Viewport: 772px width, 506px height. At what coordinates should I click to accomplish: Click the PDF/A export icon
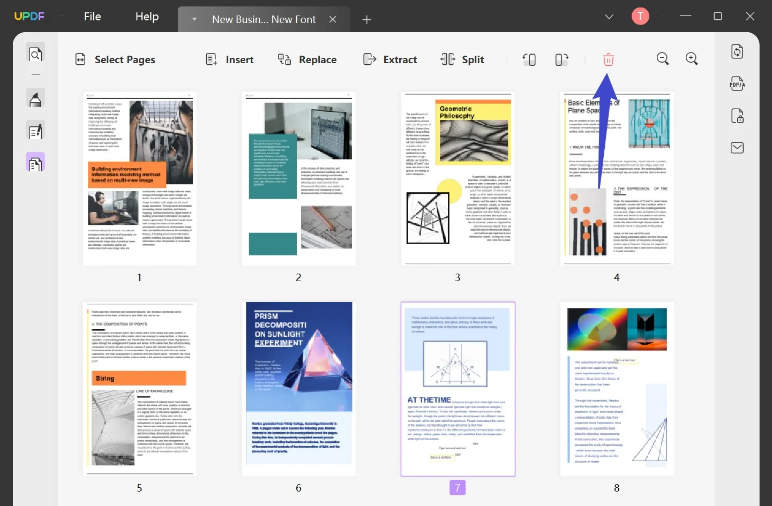737,84
